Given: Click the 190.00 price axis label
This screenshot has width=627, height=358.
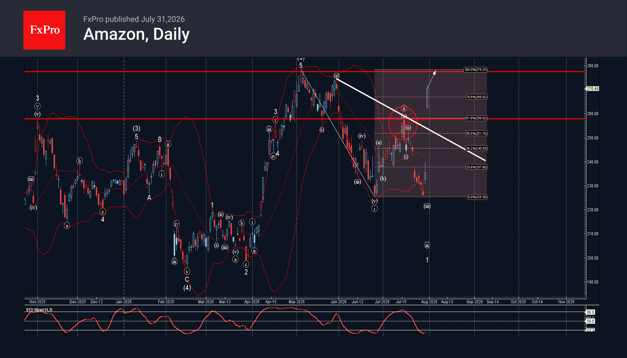Looking at the screenshot, I should click(x=593, y=282).
